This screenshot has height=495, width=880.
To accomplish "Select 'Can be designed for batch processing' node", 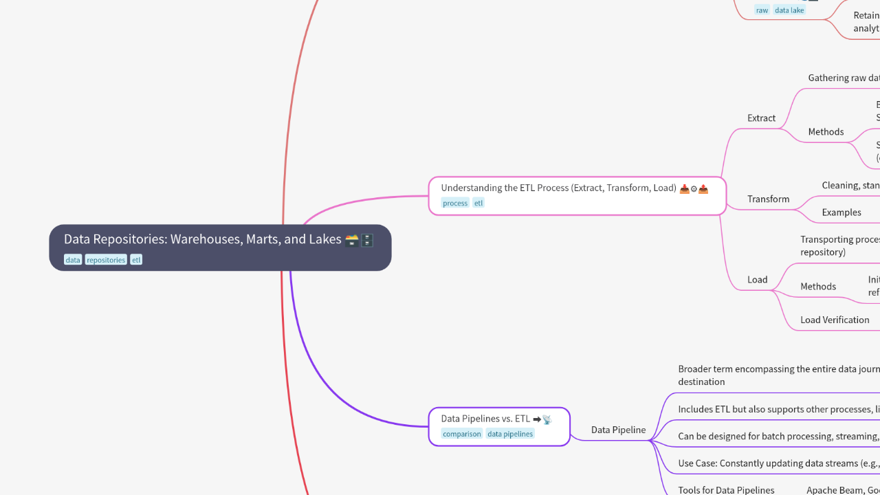I will [x=778, y=437].
